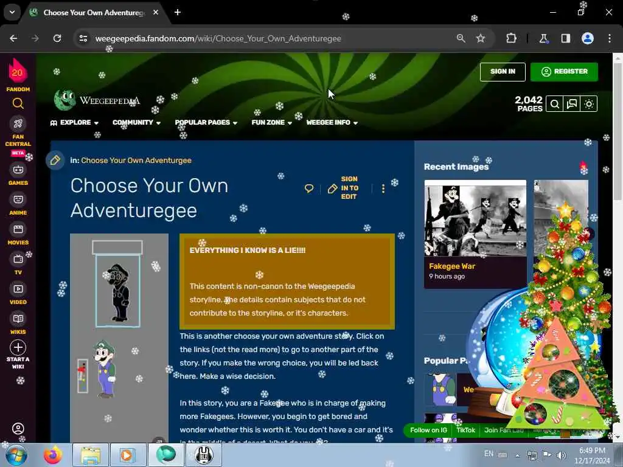Open the zoom magnifier in address bar

[x=461, y=38]
